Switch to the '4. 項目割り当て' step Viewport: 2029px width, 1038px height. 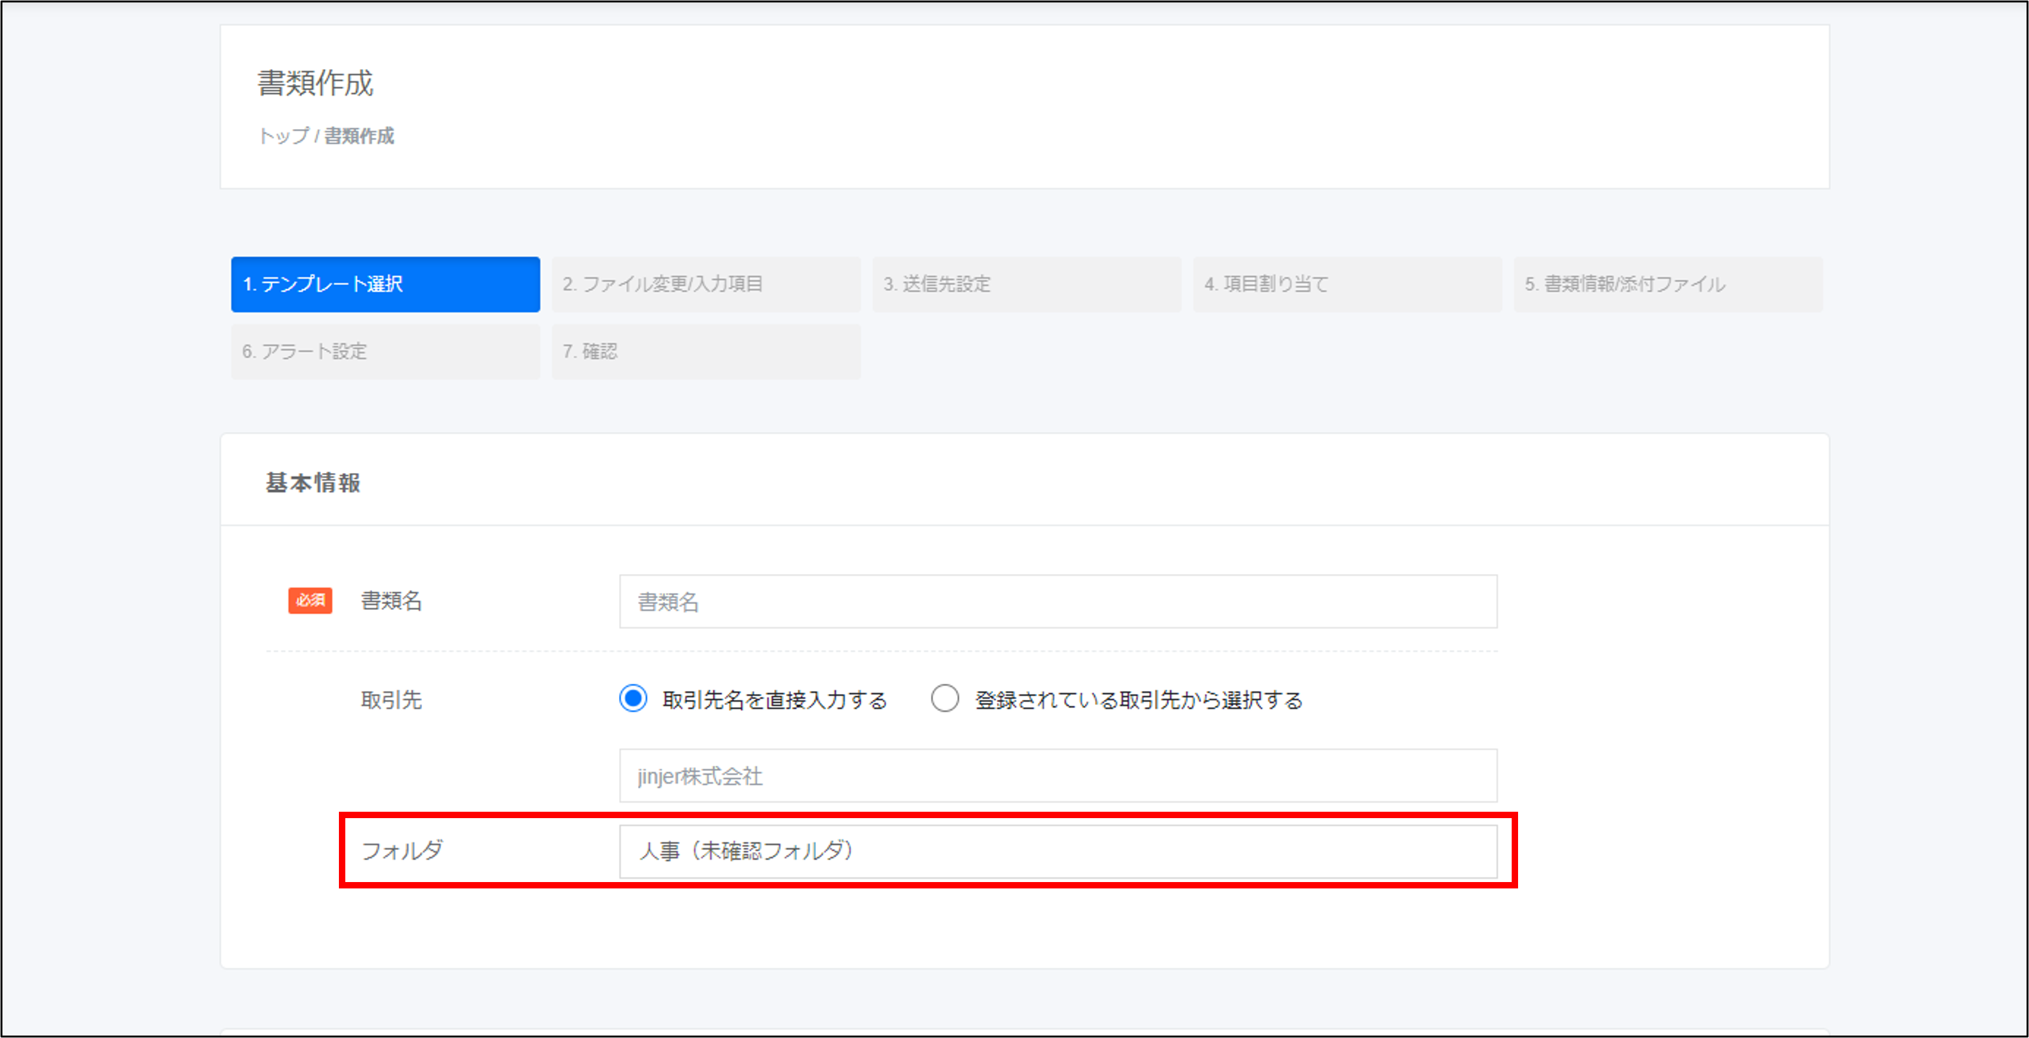1347,284
